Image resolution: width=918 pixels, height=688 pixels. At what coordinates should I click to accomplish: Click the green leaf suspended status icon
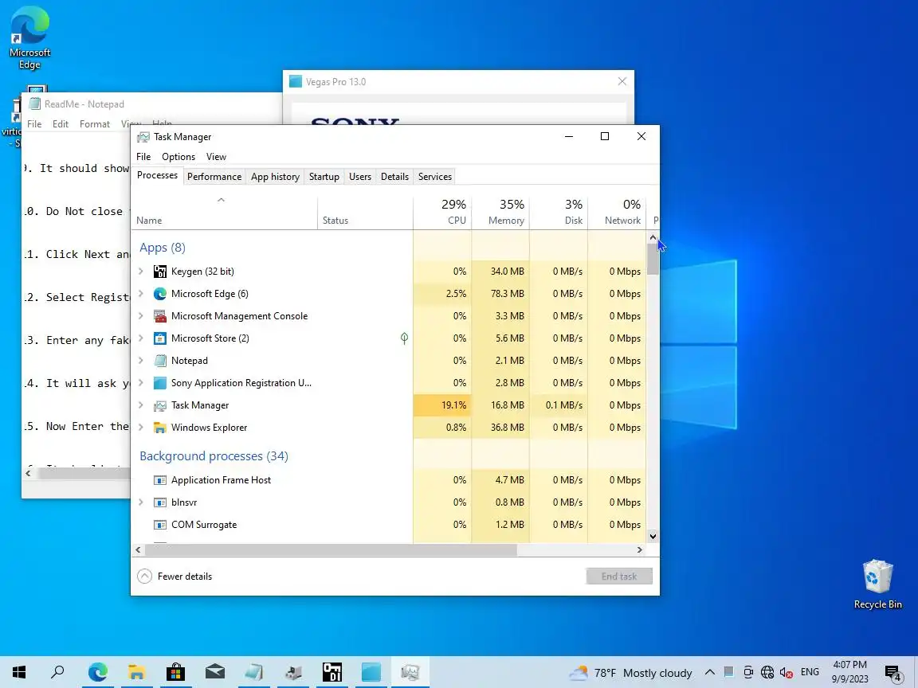pyautogui.click(x=404, y=338)
